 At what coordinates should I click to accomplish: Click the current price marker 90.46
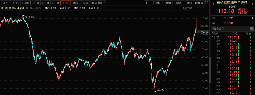pyautogui.click(x=202, y=32)
